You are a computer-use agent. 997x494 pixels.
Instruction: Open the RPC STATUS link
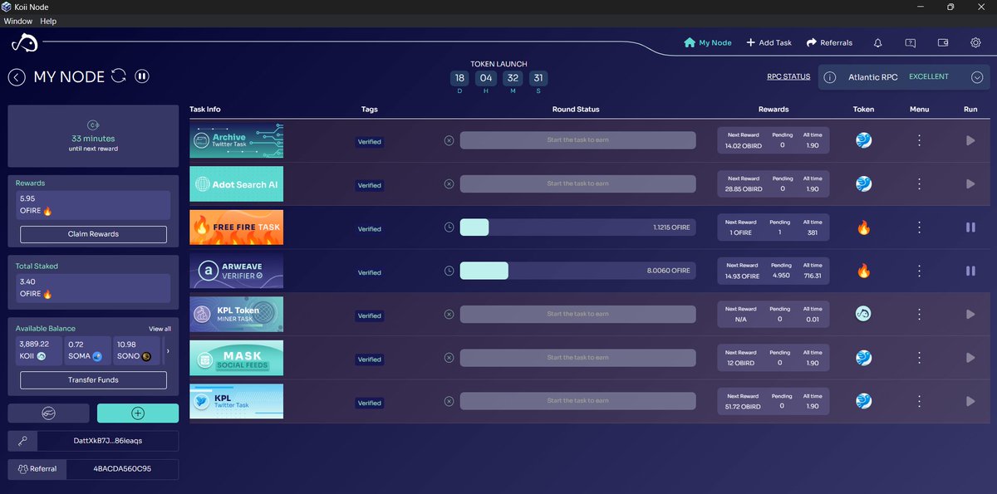(x=788, y=76)
